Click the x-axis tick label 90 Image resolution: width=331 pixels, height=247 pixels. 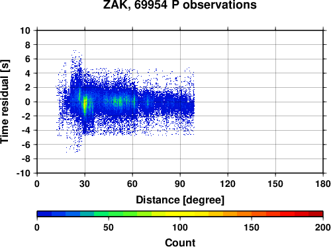180,184
